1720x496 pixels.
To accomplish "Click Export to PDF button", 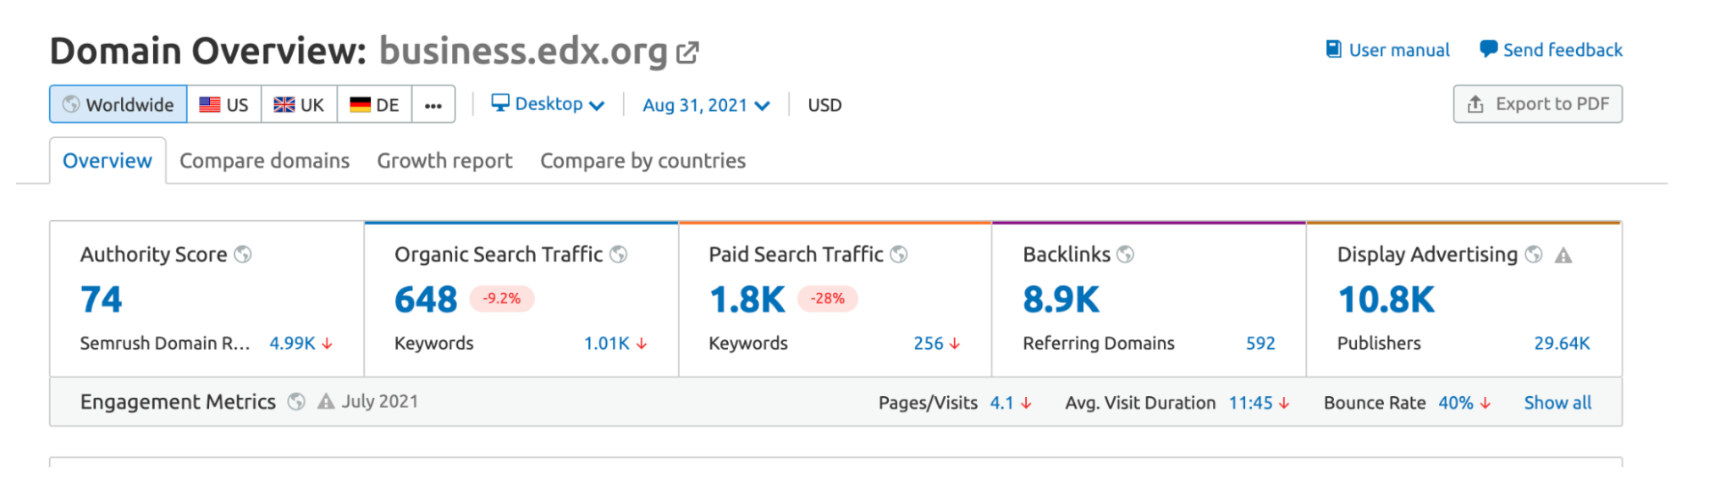I will coord(1537,104).
